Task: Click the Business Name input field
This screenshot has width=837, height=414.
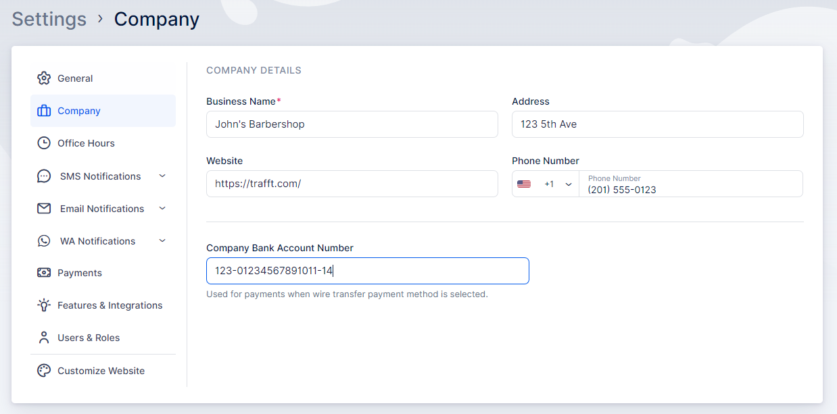Action: pyautogui.click(x=352, y=124)
